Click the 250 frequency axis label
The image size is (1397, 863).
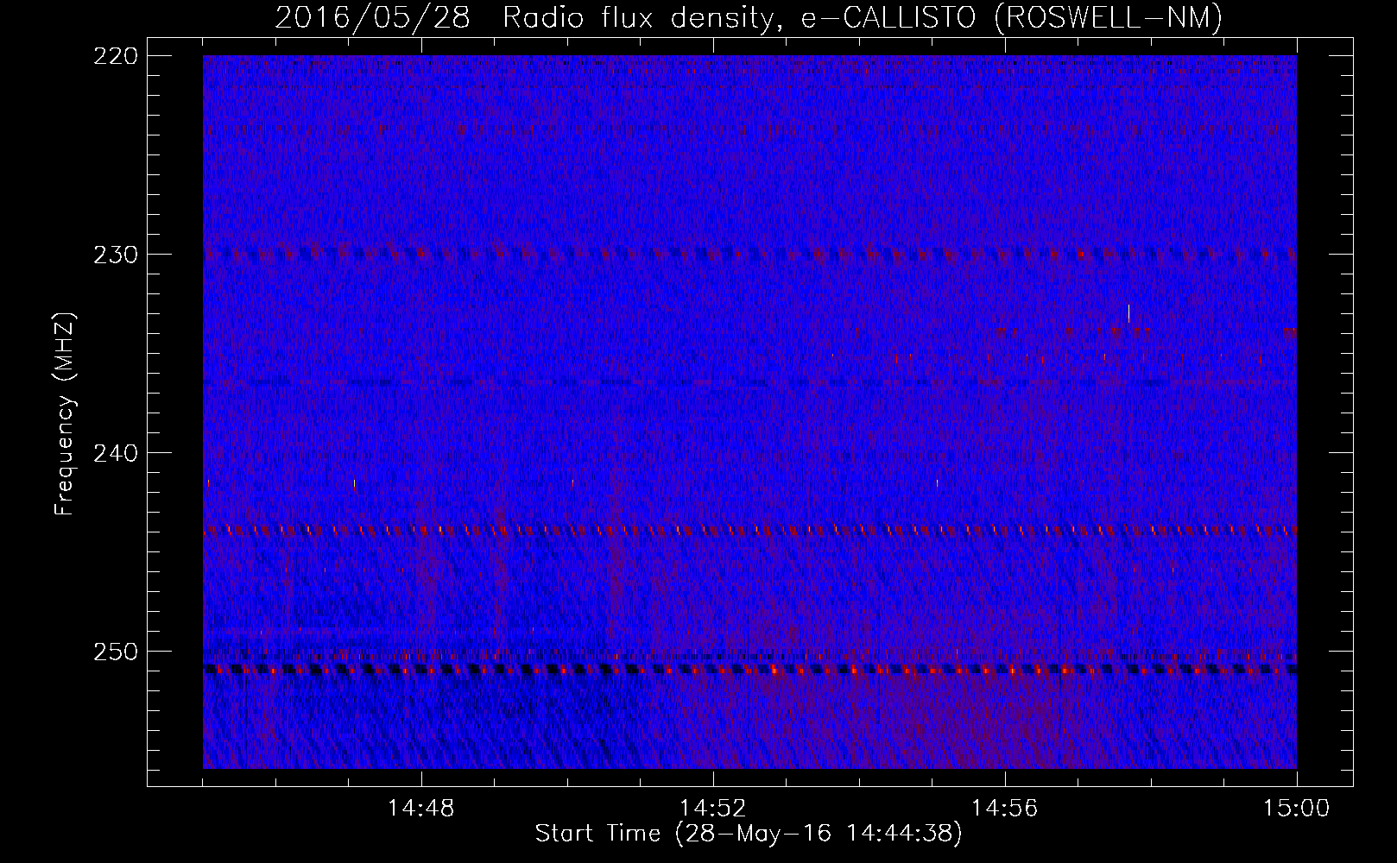(x=114, y=652)
